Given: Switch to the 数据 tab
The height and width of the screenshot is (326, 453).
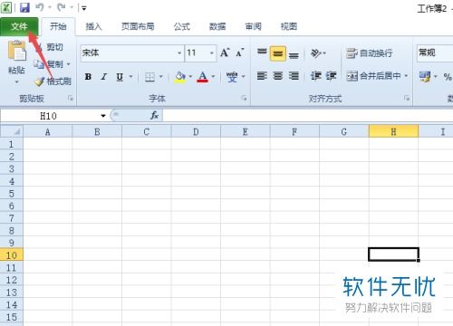Looking at the screenshot, I should [x=217, y=26].
